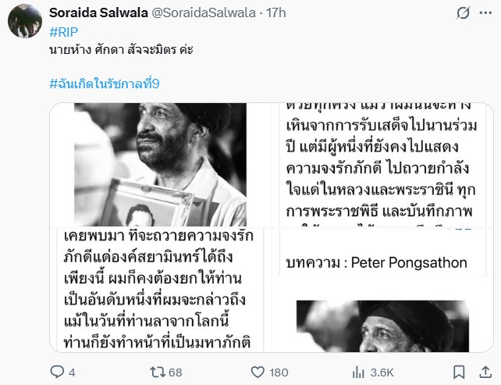Open the share tweet icon
501x385 pixels.
(x=485, y=373)
